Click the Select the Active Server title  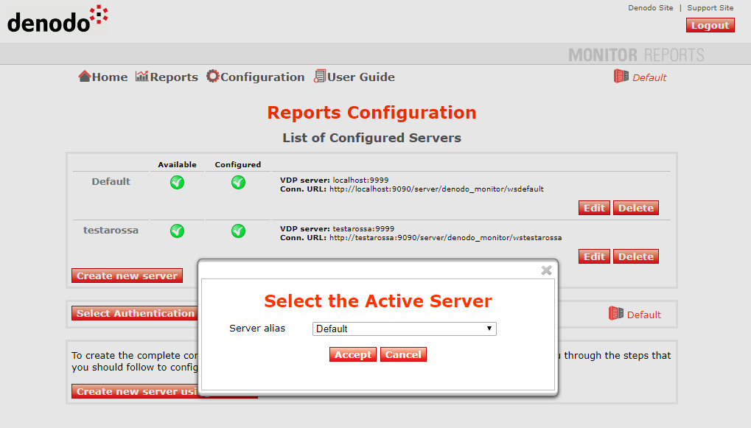(x=378, y=301)
